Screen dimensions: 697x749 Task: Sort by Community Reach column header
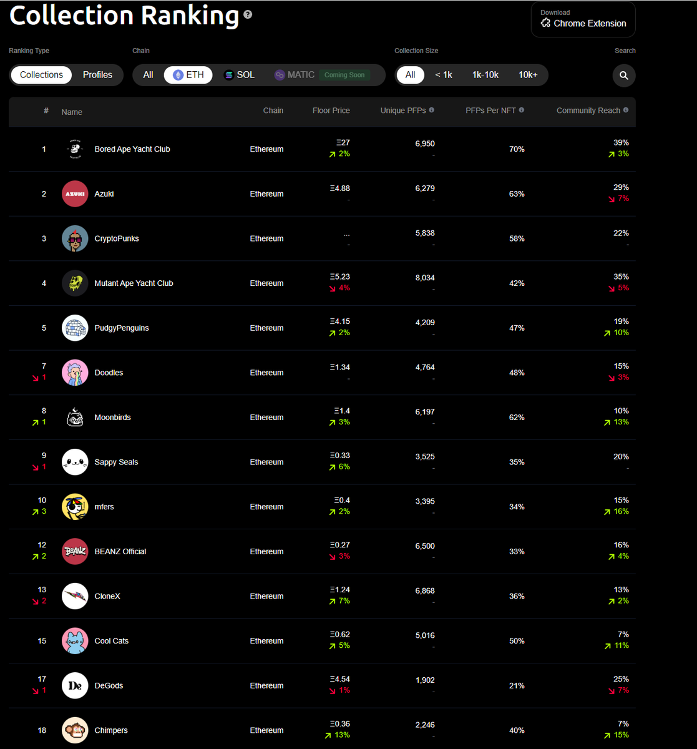point(588,110)
